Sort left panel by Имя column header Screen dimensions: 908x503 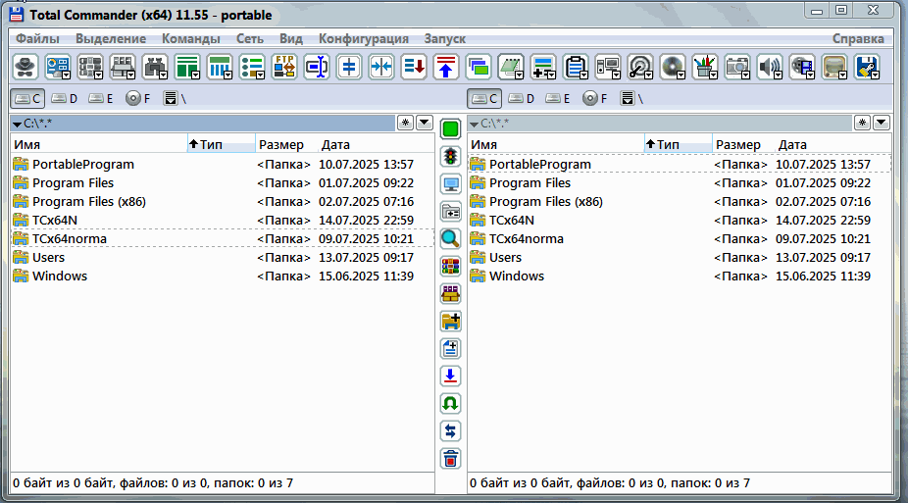click(99, 144)
